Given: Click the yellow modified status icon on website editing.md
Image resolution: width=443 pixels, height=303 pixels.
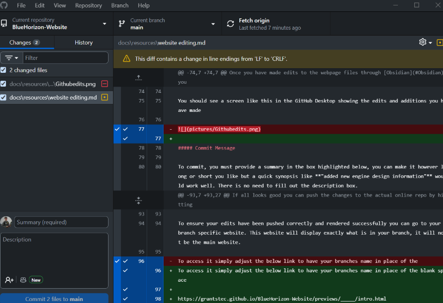Looking at the screenshot, I should pyautogui.click(x=105, y=98).
